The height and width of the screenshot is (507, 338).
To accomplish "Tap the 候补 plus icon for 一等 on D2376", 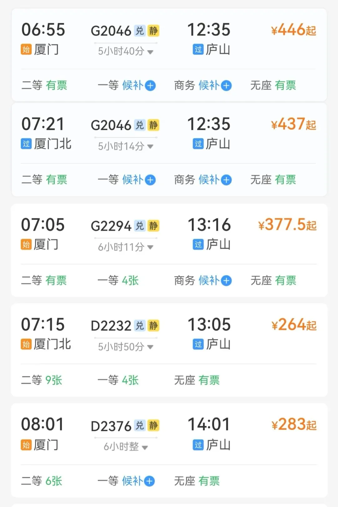I will [x=150, y=481].
